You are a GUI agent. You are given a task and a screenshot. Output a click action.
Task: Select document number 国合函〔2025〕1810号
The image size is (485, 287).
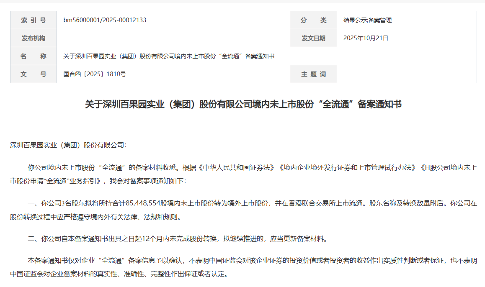[95, 74]
